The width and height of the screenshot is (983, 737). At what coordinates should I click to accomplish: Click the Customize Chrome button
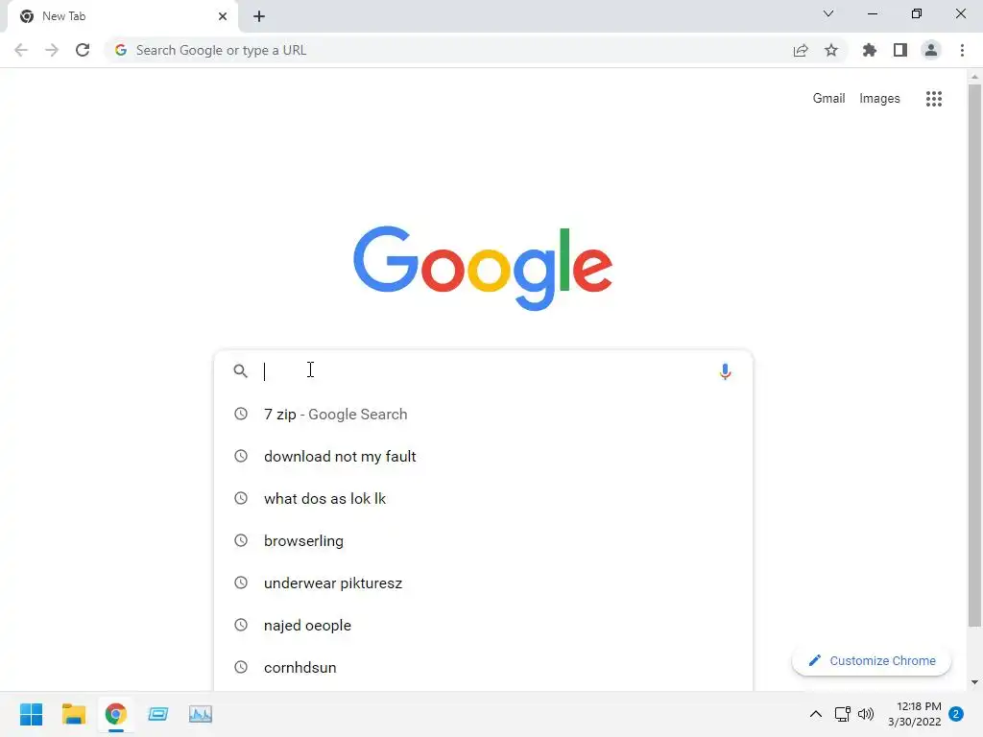tap(872, 660)
